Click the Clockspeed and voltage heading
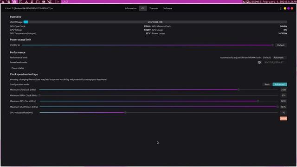The image size is (297, 167). [x=24, y=74]
